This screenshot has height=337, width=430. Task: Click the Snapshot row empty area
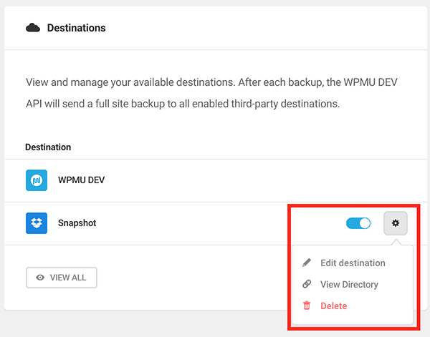click(x=215, y=223)
